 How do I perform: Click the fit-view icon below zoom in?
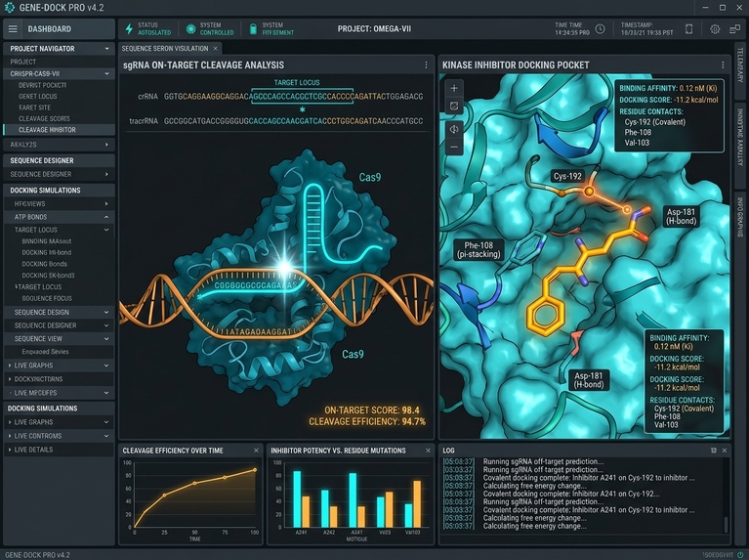(454, 107)
